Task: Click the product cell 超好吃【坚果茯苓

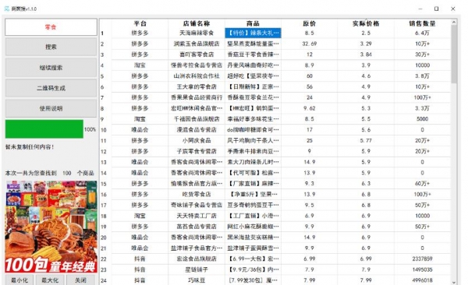Action: [253, 76]
